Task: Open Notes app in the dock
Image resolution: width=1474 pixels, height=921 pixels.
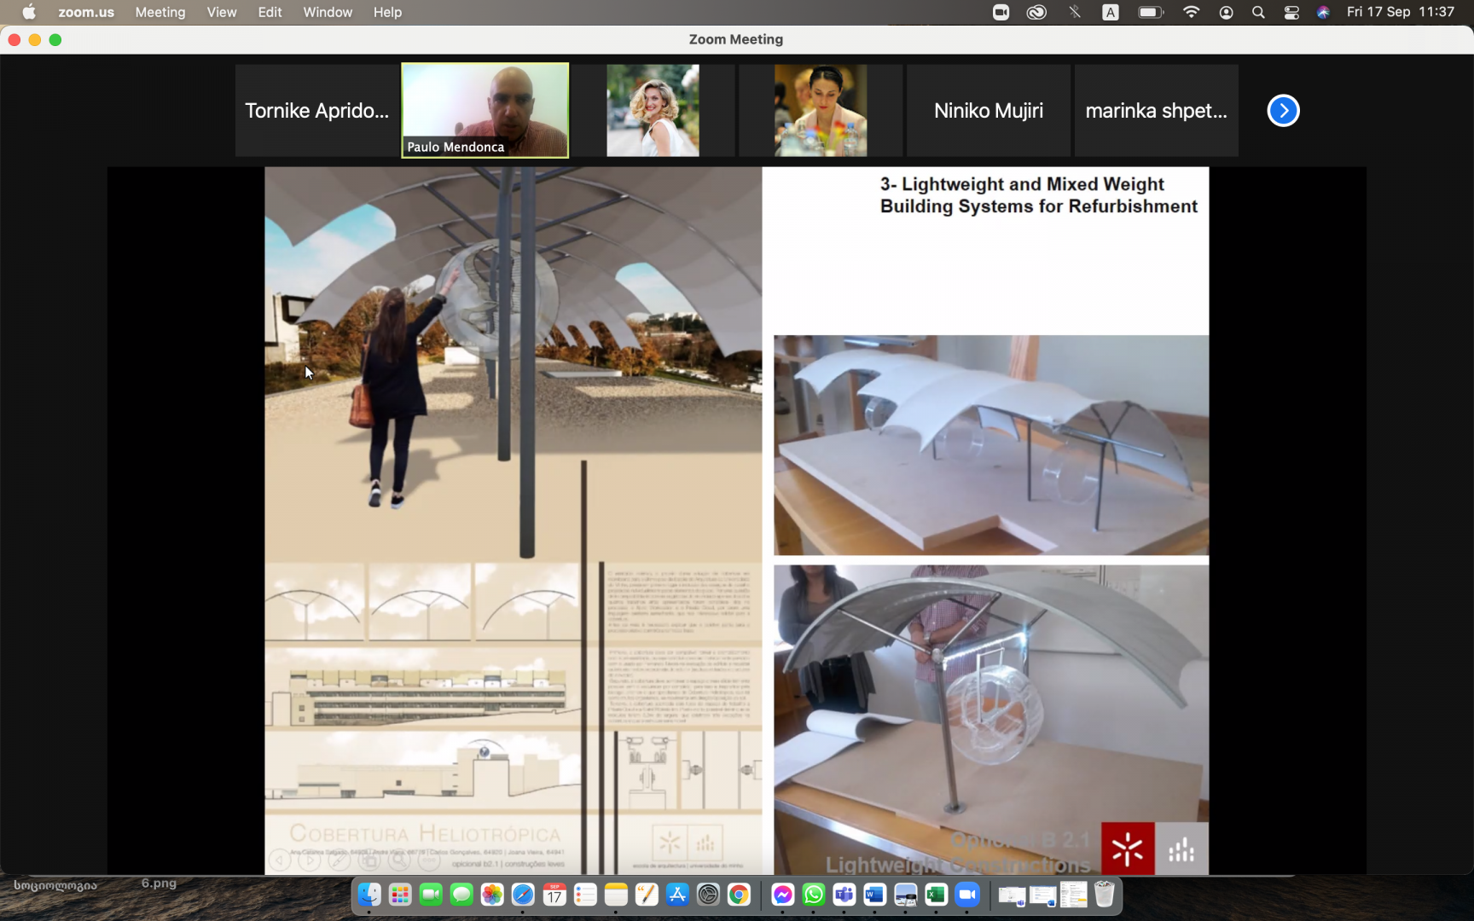Action: point(616,895)
